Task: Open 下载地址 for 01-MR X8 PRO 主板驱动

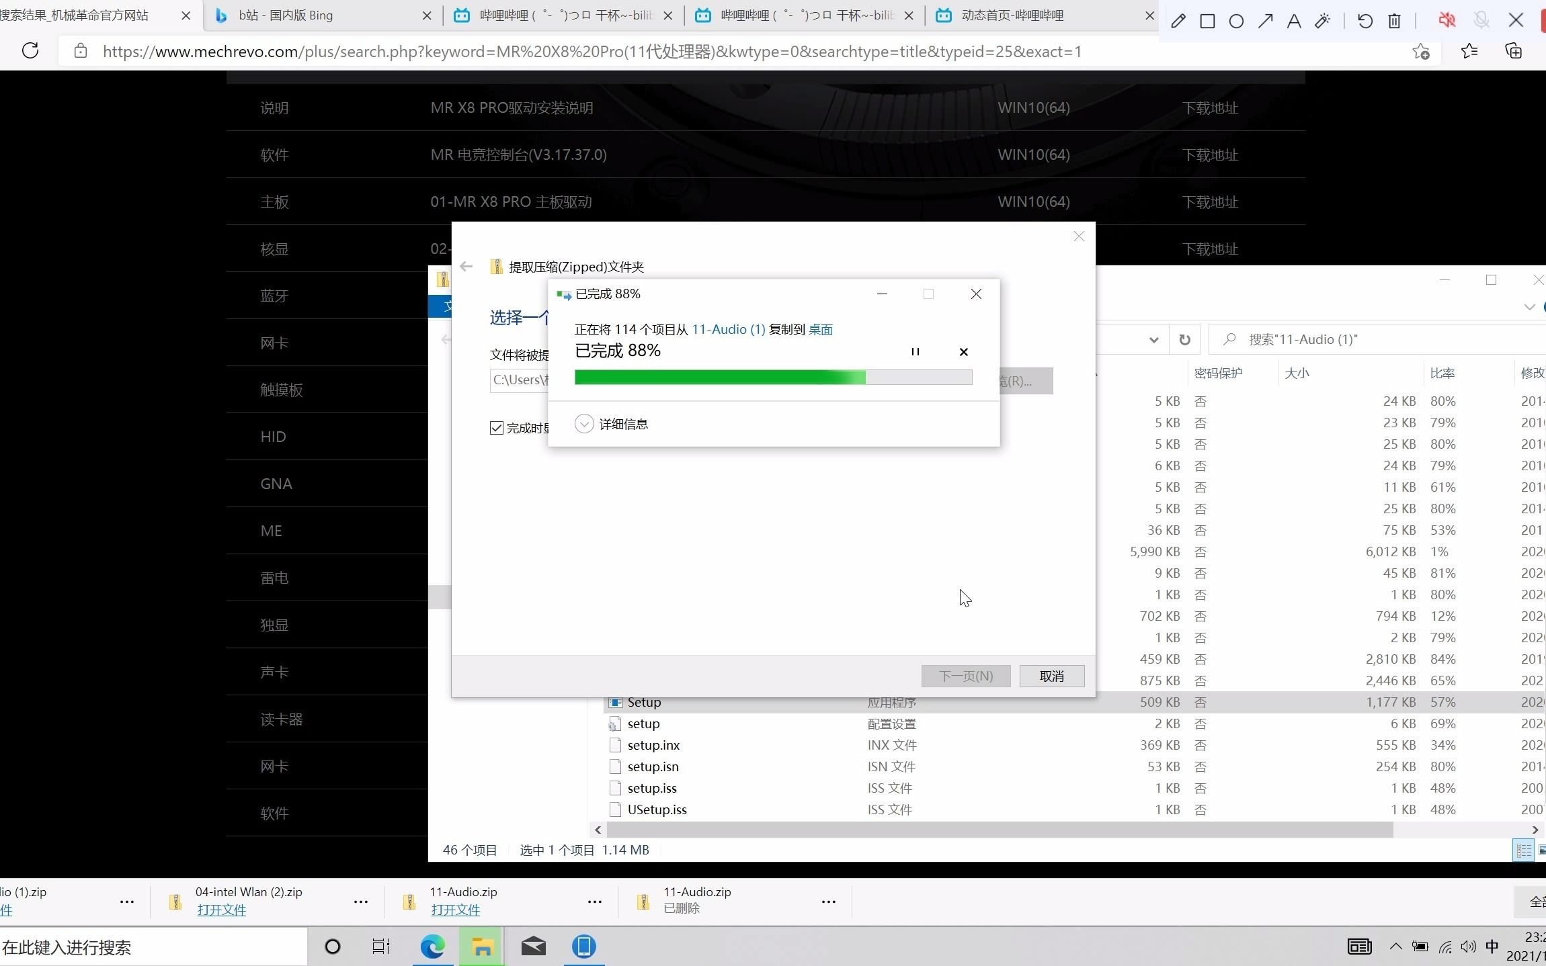Action: click(1210, 202)
